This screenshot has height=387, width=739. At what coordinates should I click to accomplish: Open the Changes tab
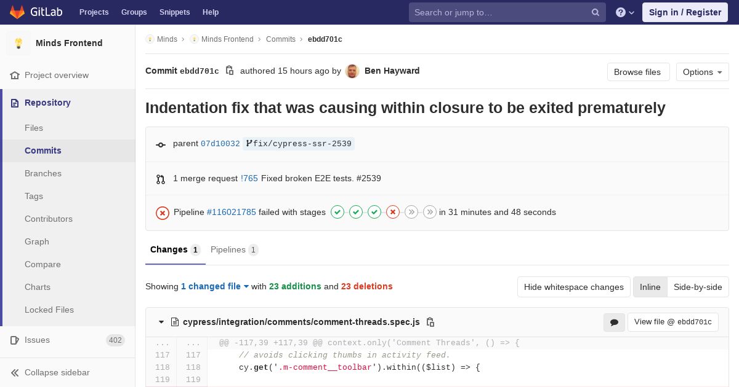pyautogui.click(x=176, y=249)
